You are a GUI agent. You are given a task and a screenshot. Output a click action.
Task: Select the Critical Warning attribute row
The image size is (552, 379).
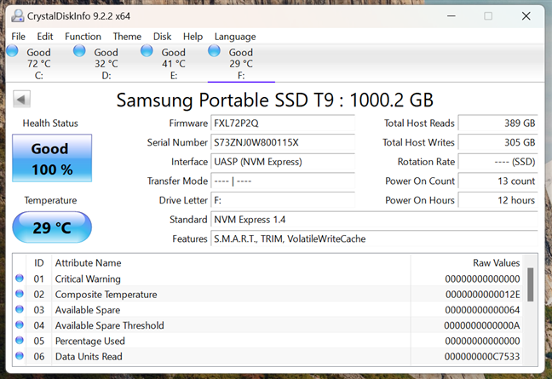point(268,279)
